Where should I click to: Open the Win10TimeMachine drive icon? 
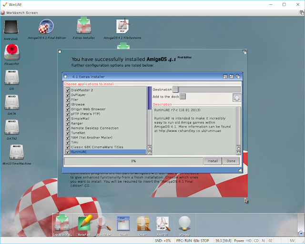point(17,152)
